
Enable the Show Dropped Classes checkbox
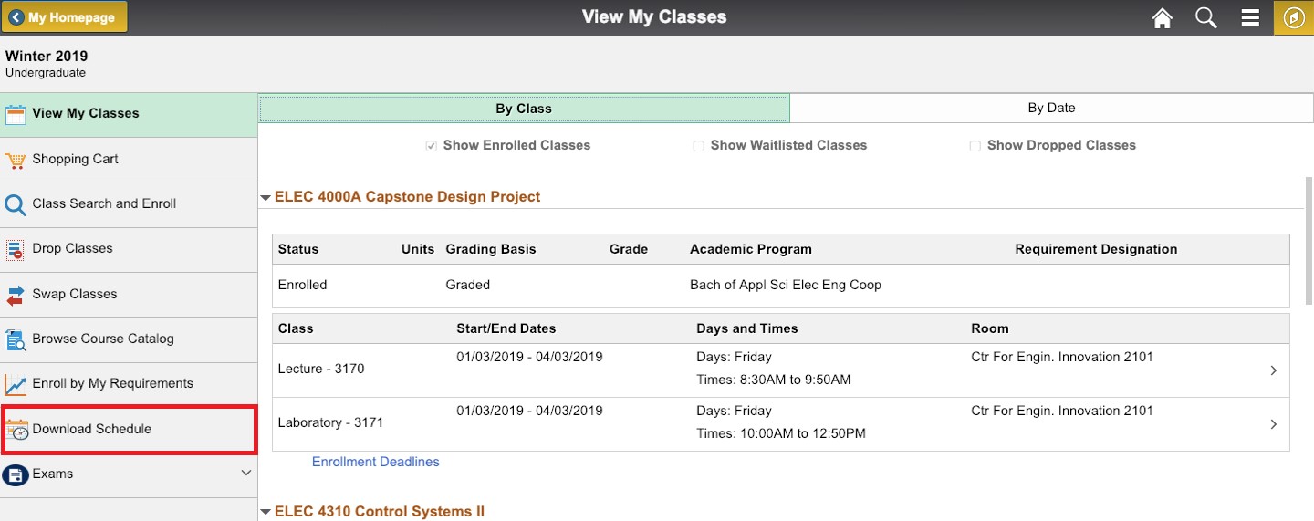click(975, 146)
